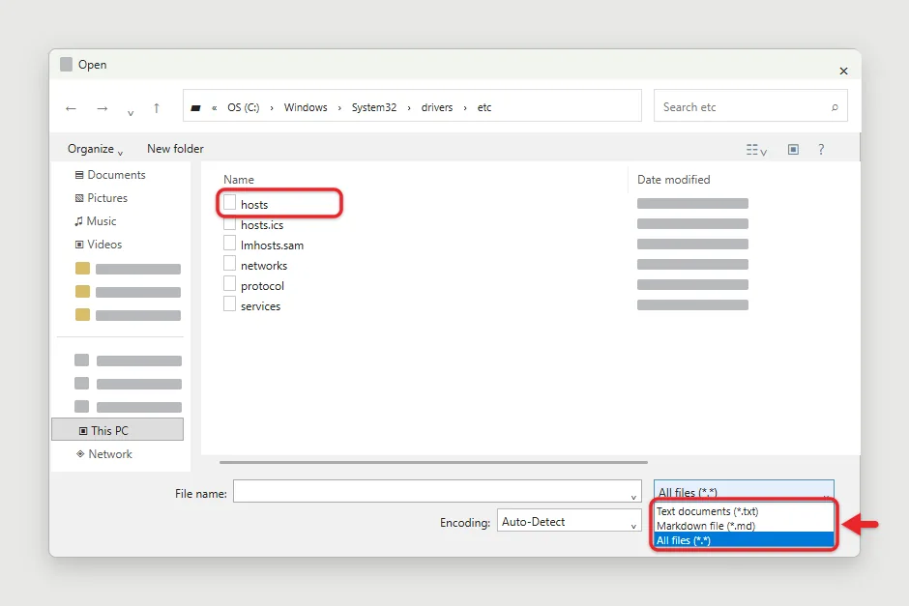Click the Network icon in sidebar

coord(80,453)
